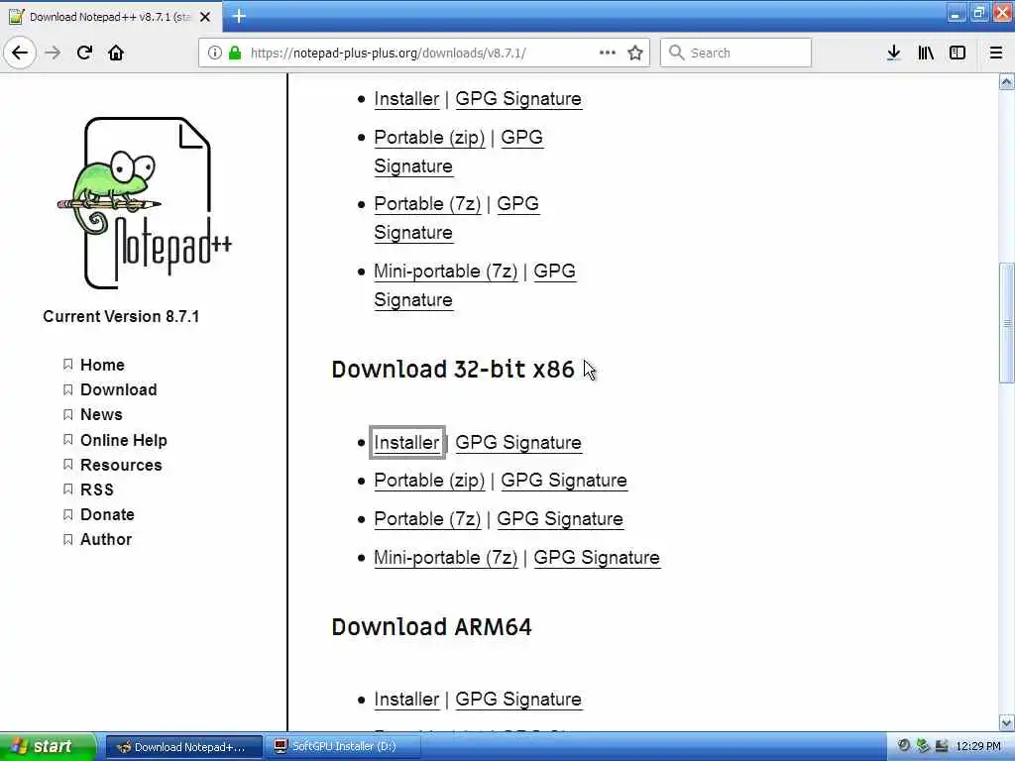This screenshot has width=1015, height=761.
Task: Open the Library bookshelf icon
Action: click(926, 53)
